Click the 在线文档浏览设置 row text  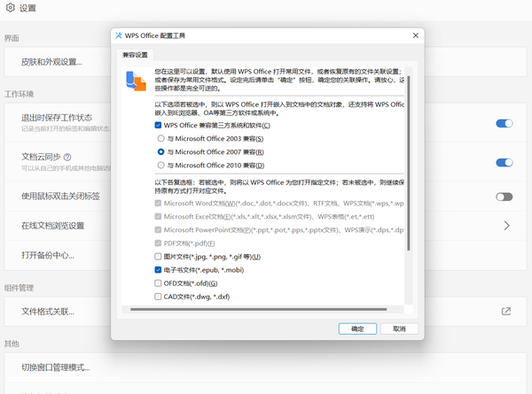tap(53, 226)
